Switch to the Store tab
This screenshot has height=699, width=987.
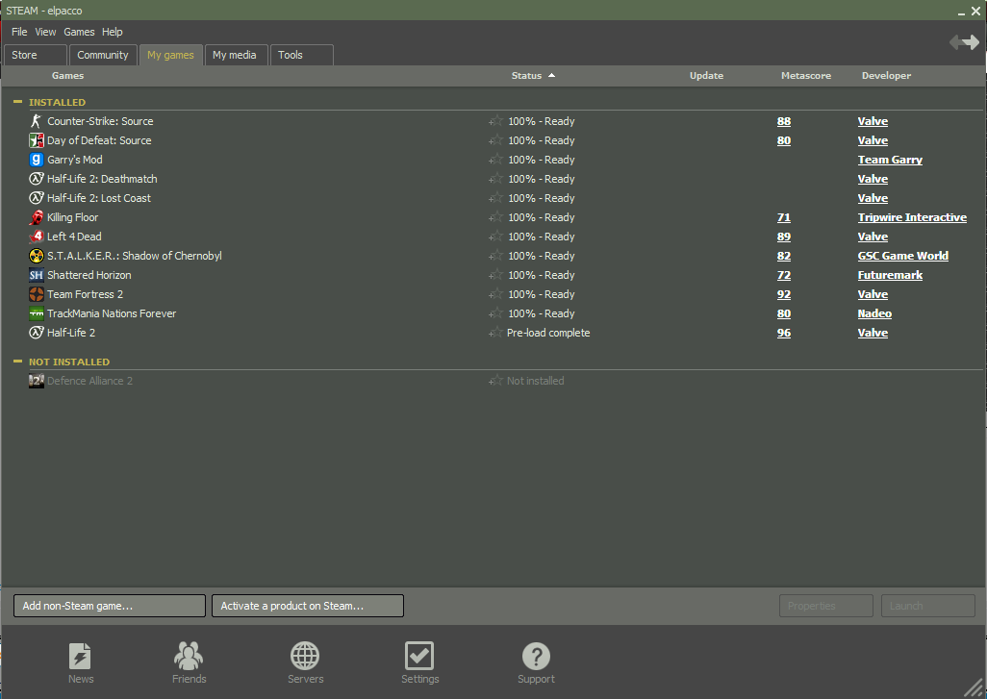[x=36, y=55]
